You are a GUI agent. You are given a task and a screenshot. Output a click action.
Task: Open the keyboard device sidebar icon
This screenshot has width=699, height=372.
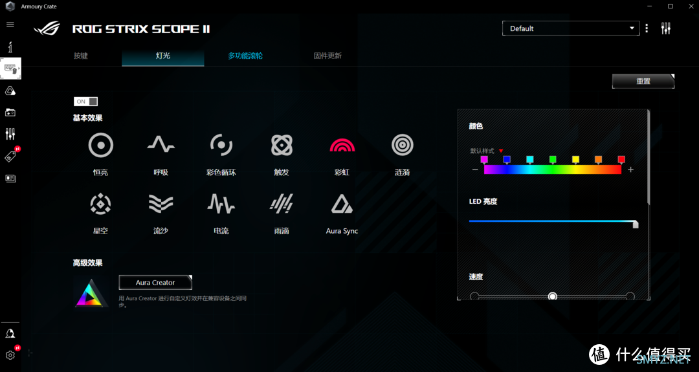point(10,69)
